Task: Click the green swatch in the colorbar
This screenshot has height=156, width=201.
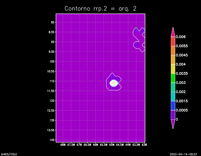Action: tap(173, 78)
